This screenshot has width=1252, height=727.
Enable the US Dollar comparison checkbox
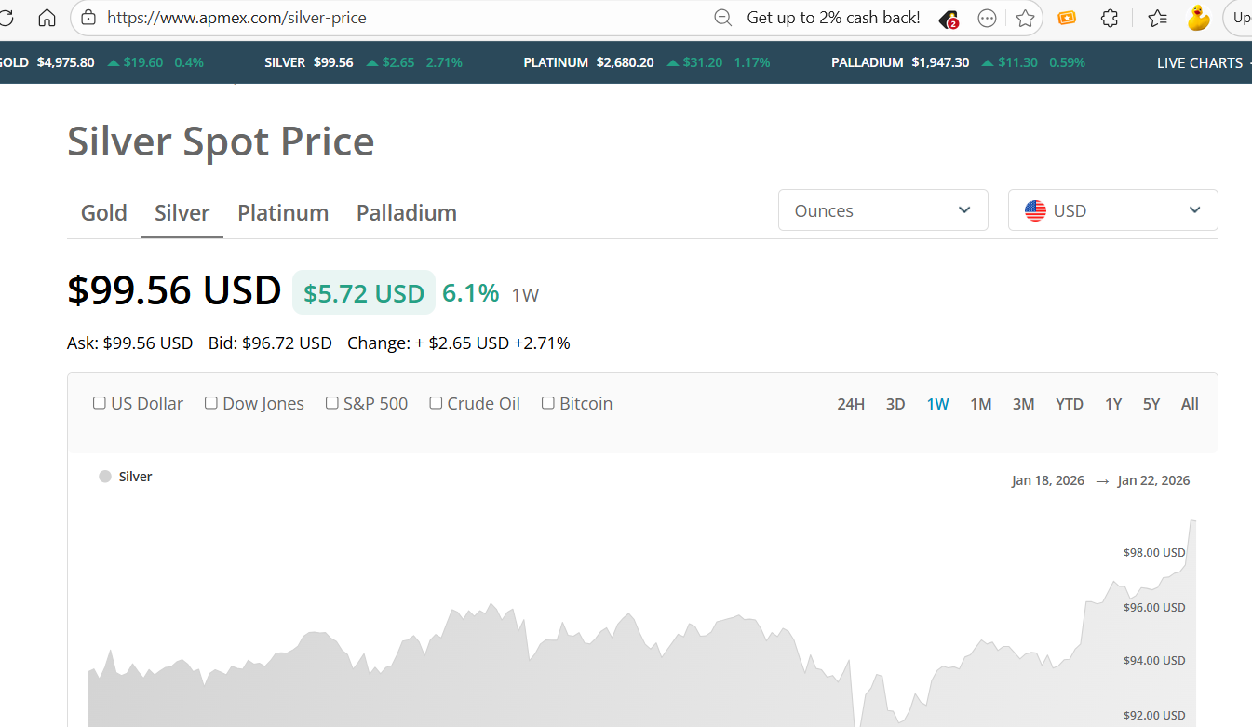pos(100,403)
